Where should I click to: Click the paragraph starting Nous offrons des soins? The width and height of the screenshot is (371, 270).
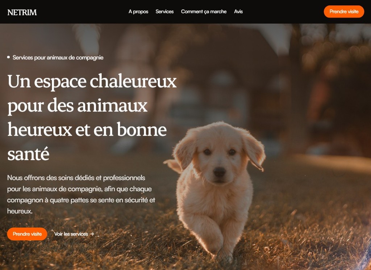pos(81,194)
